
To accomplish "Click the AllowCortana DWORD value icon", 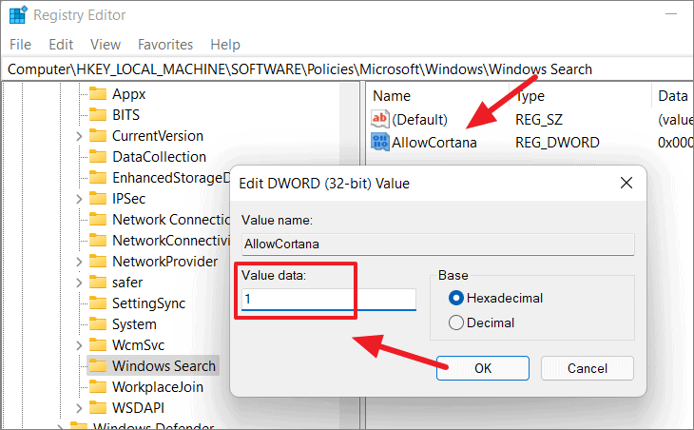I will click(x=380, y=142).
